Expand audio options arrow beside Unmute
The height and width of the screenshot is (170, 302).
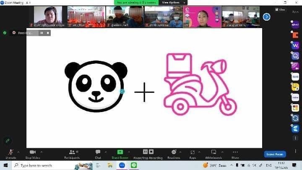17,152
